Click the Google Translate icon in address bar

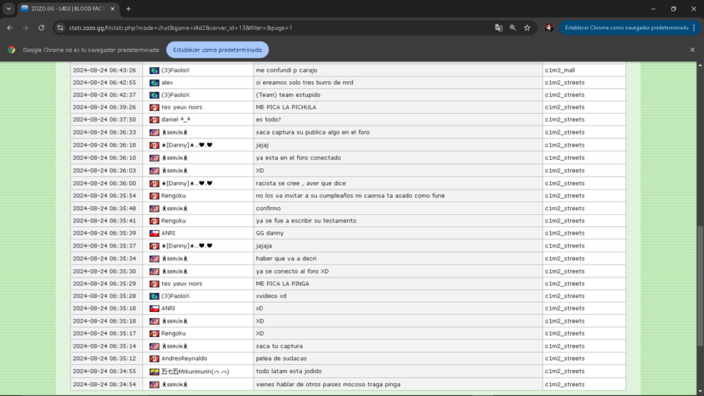[498, 28]
